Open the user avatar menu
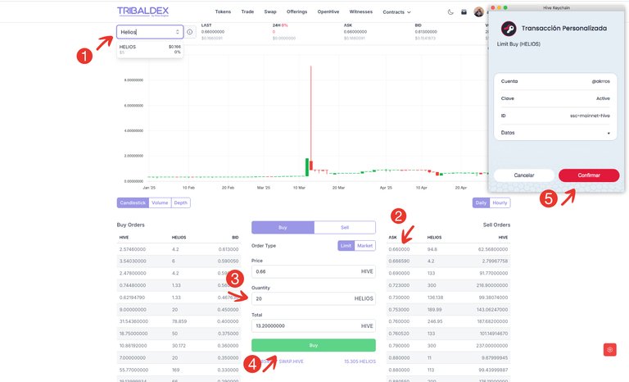 point(478,12)
